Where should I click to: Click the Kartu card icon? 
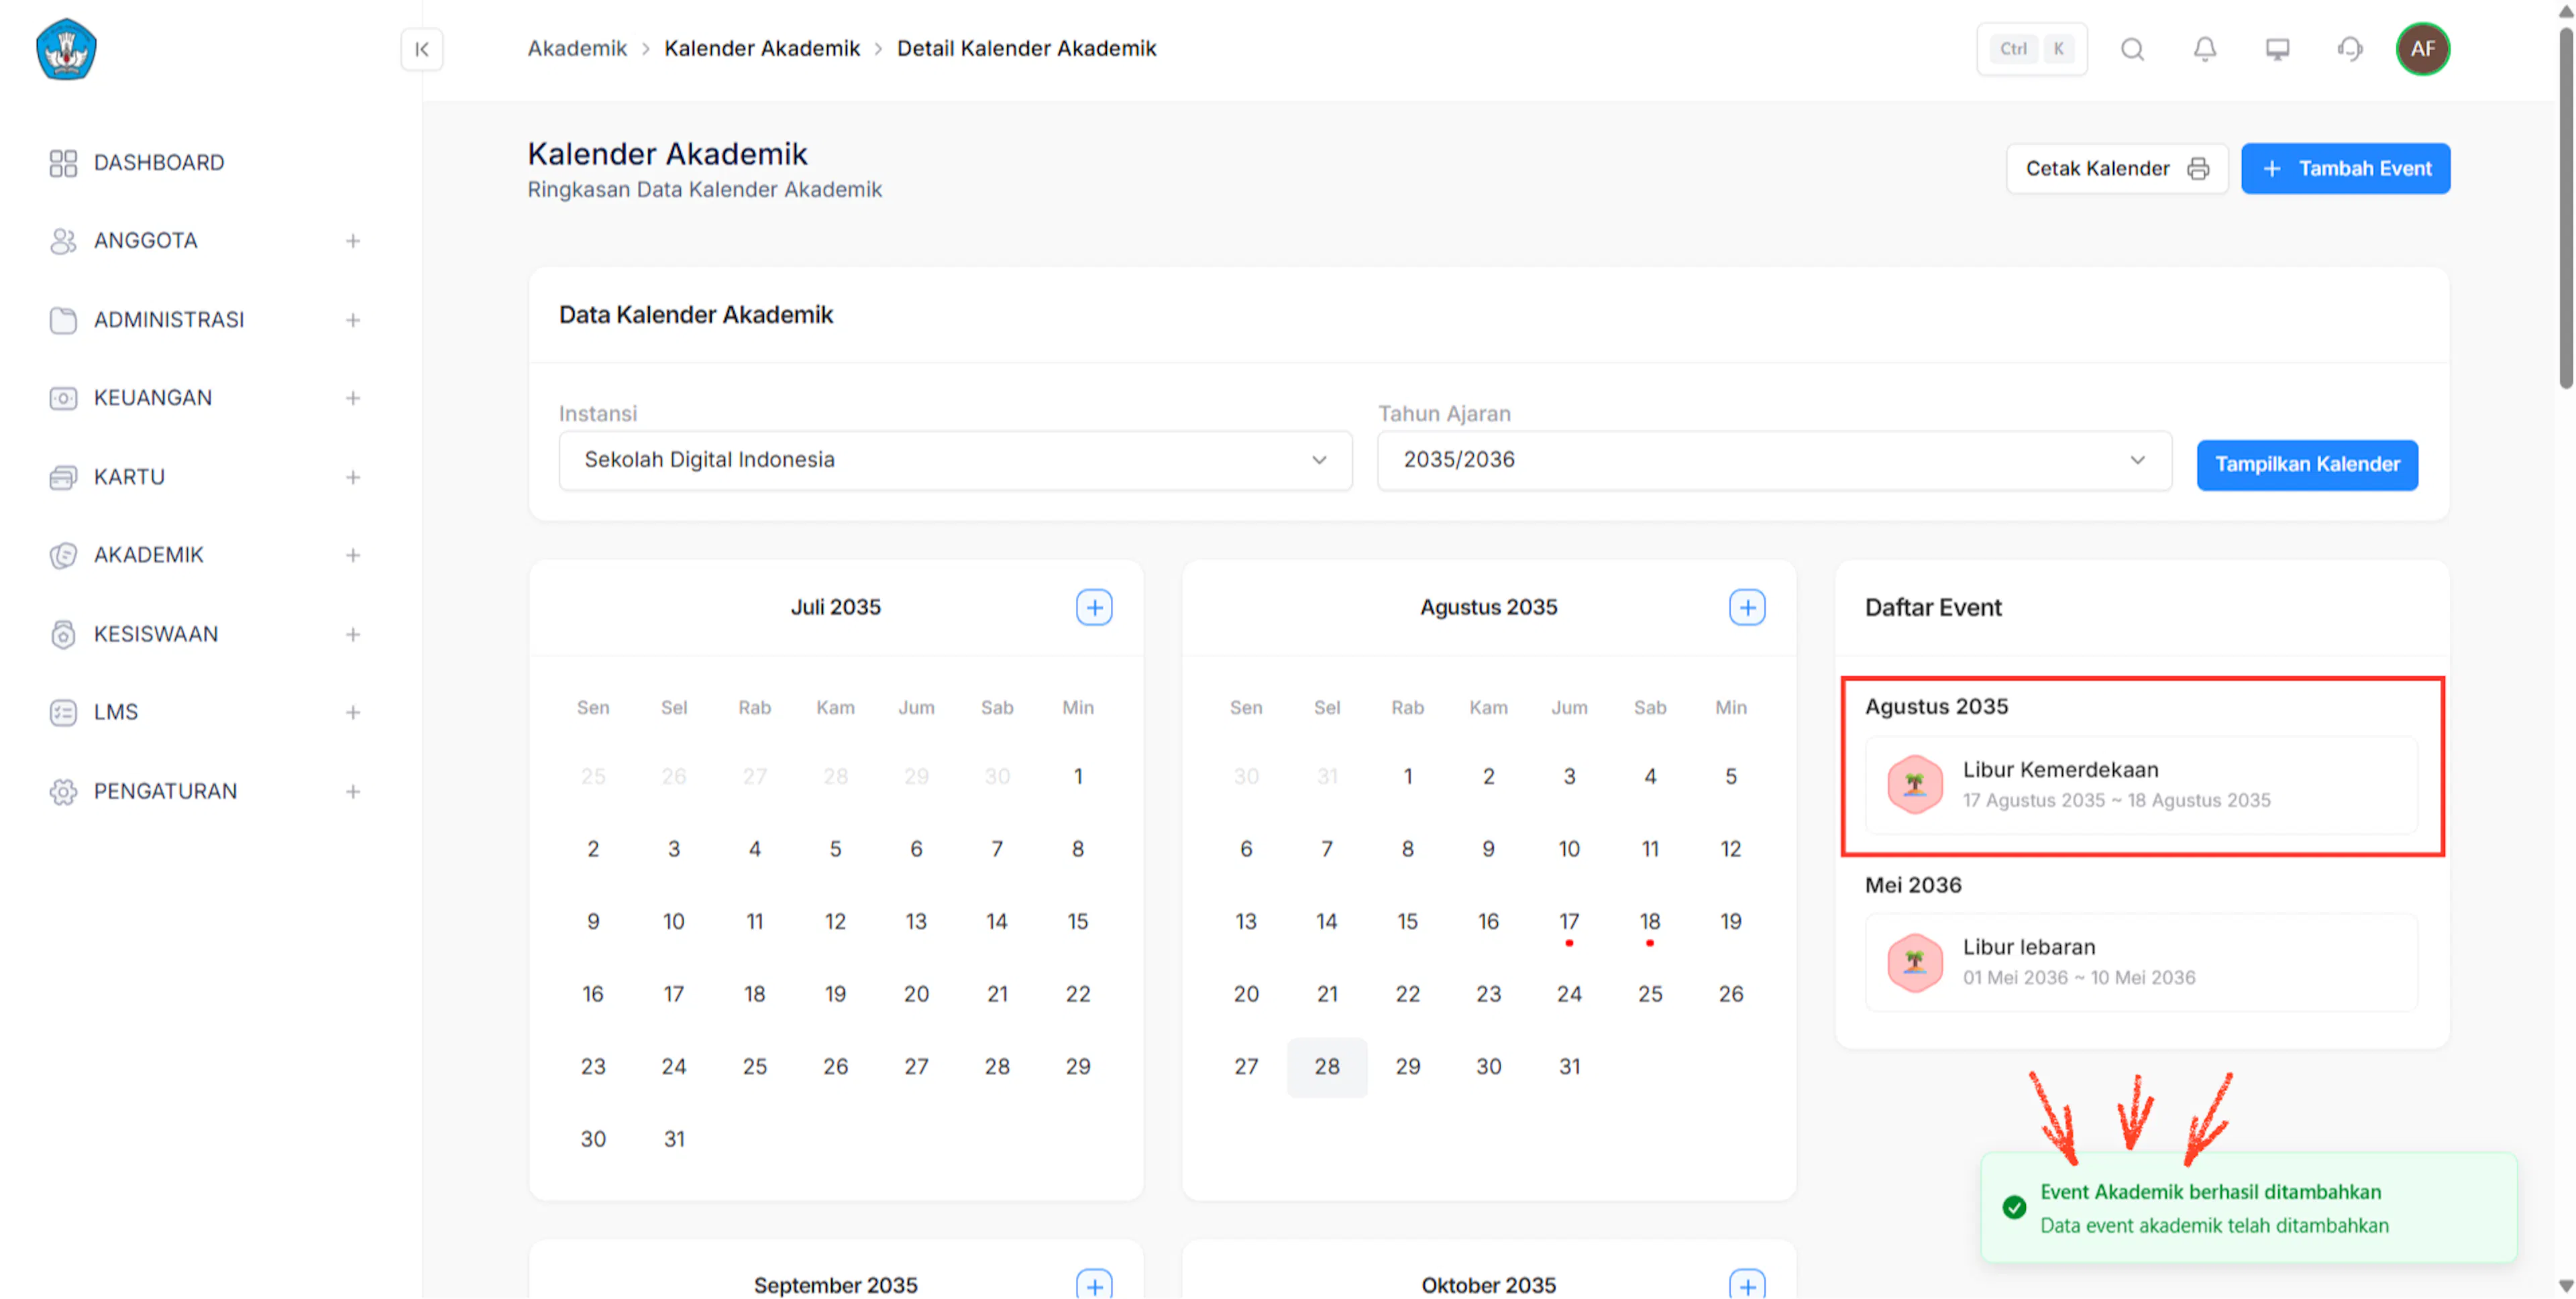tap(63, 477)
